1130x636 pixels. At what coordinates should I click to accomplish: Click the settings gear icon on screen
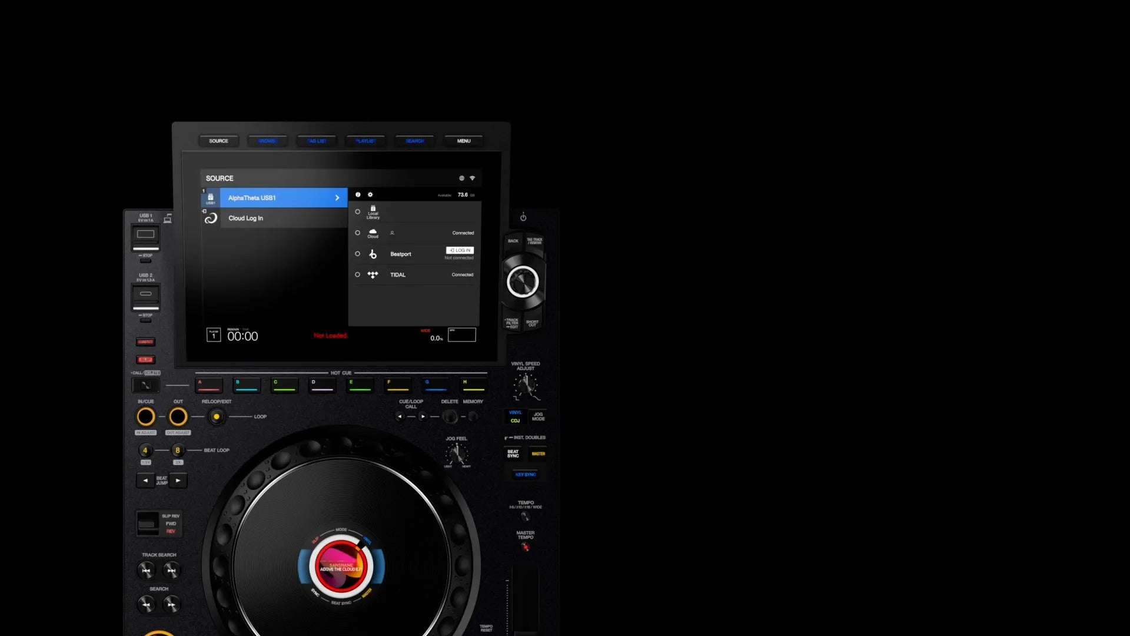coord(370,194)
